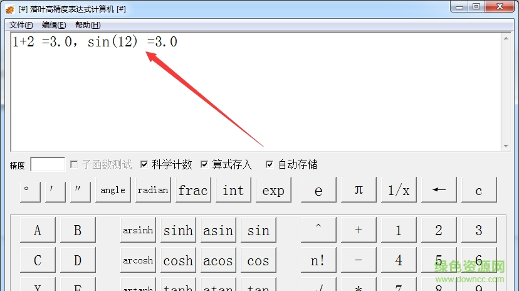Click the digit 2 button
The height and width of the screenshot is (291, 519).
point(439,230)
